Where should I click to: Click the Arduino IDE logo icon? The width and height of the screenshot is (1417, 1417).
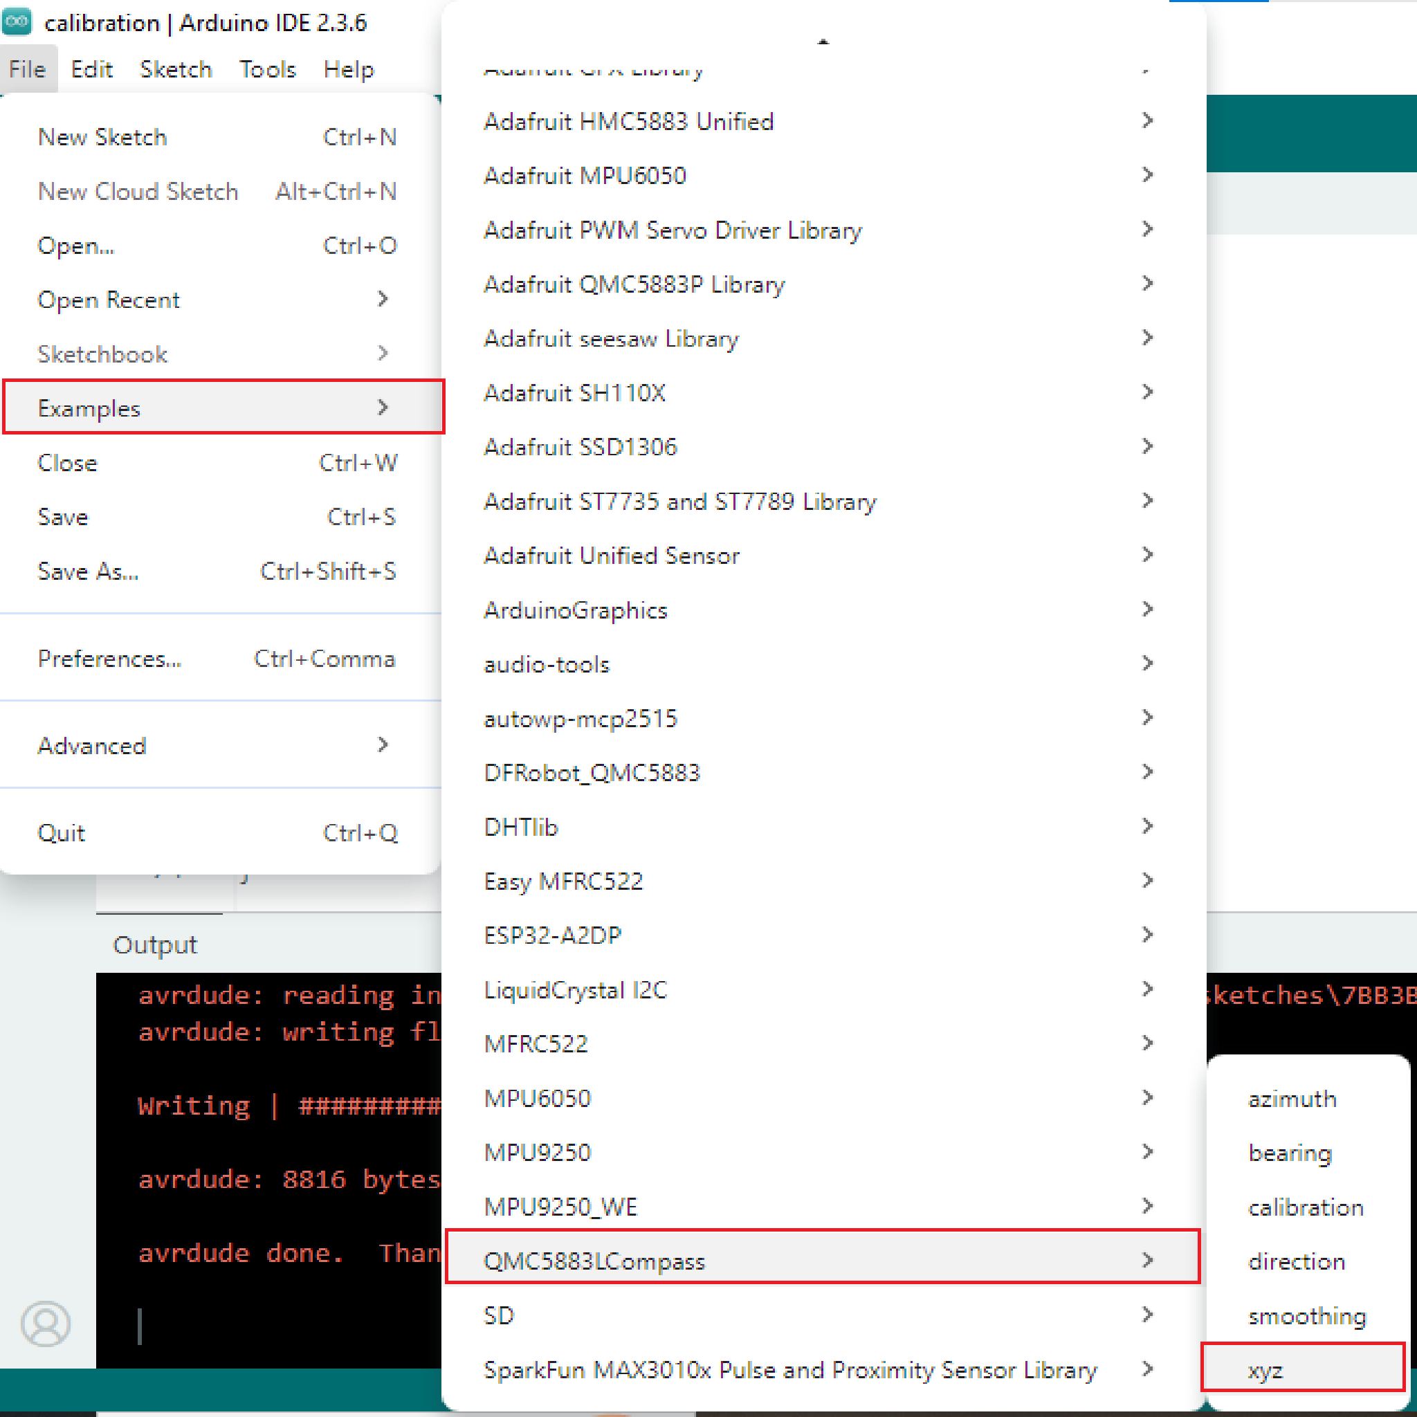pyautogui.click(x=16, y=22)
